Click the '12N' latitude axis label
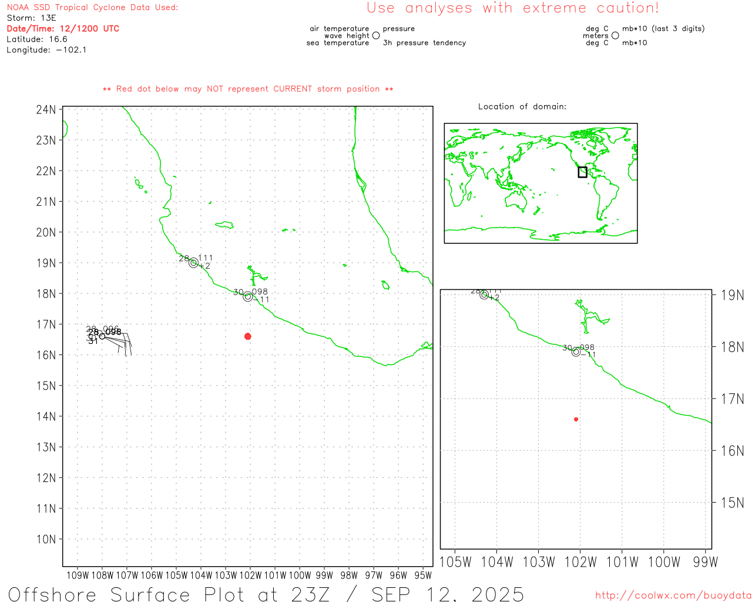Viewport: 752px width, 602px height. [46, 478]
